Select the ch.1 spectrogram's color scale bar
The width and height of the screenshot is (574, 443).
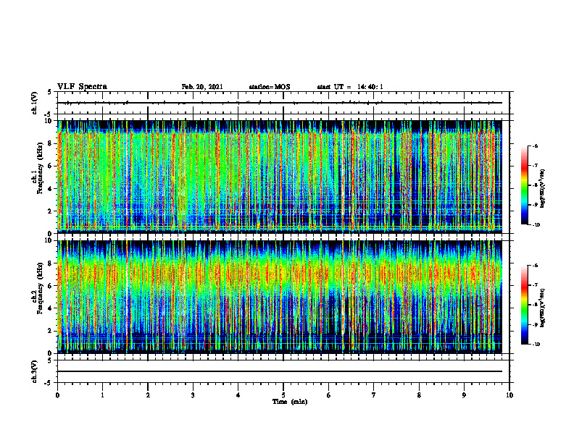pos(524,185)
